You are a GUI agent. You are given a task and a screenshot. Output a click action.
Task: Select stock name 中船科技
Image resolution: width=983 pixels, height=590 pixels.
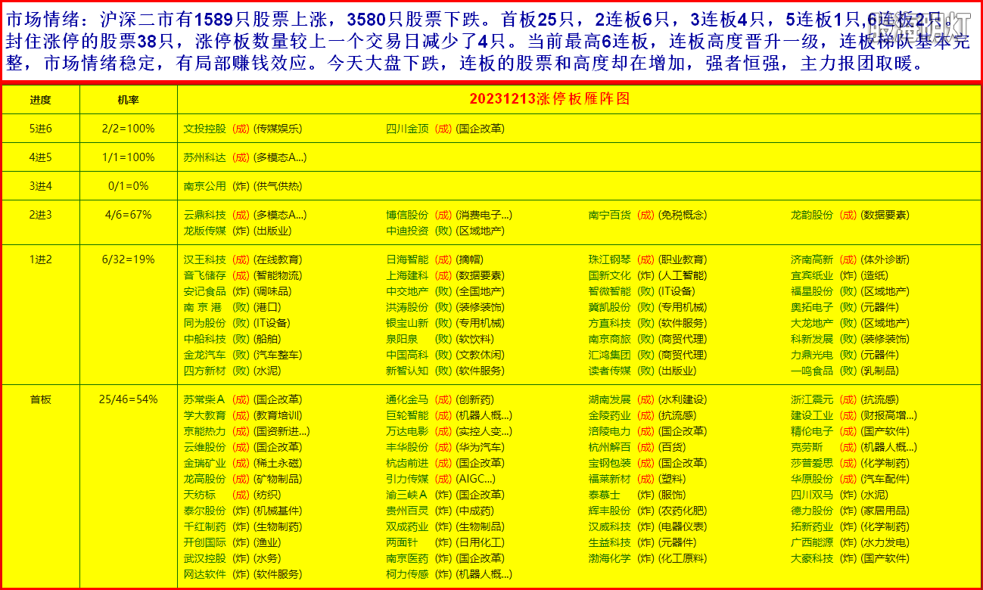204,339
